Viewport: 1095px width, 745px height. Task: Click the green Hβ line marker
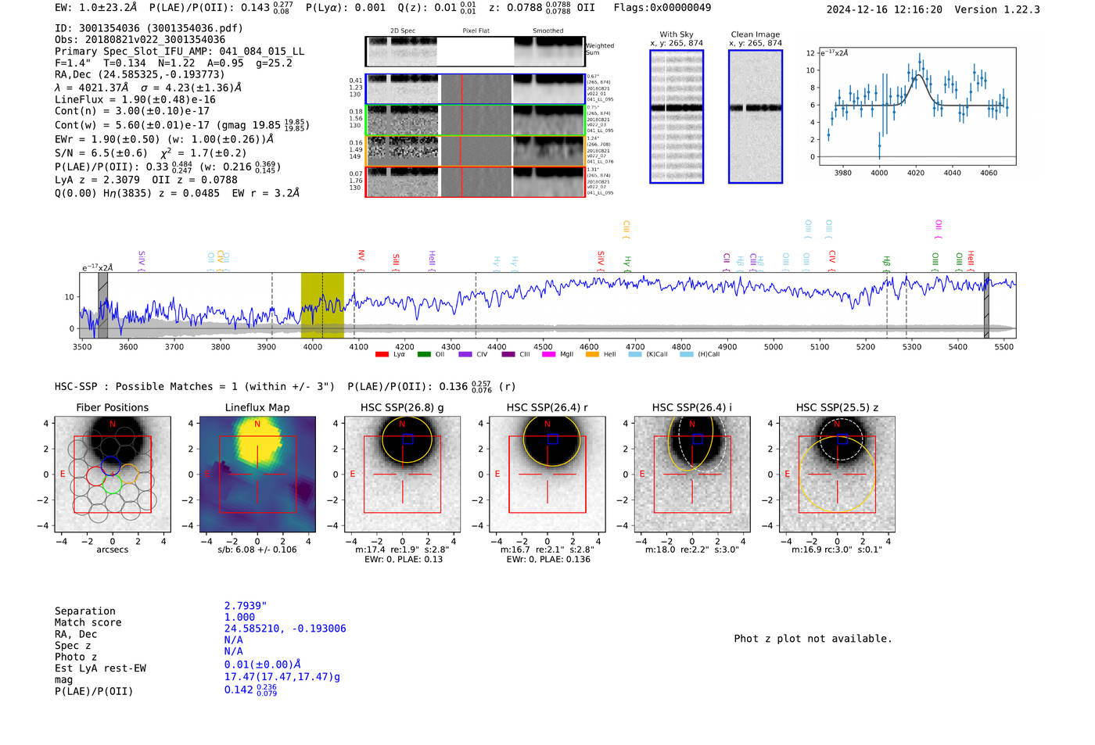coord(886,263)
